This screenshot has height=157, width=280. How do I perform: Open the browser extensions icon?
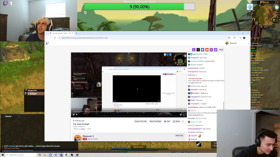tap(234, 38)
